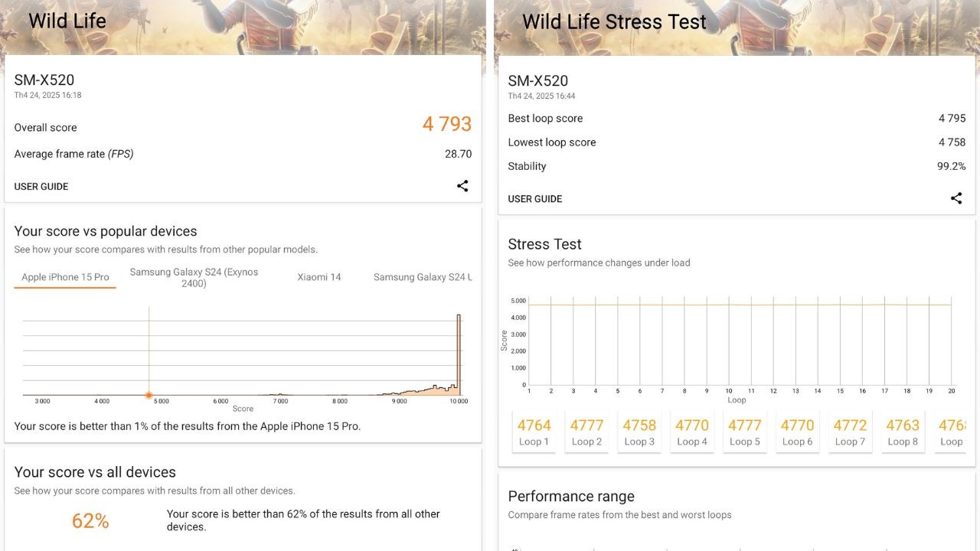Screen dimensions: 980x551
Task: Click the overall score value 4 793
Action: (447, 124)
